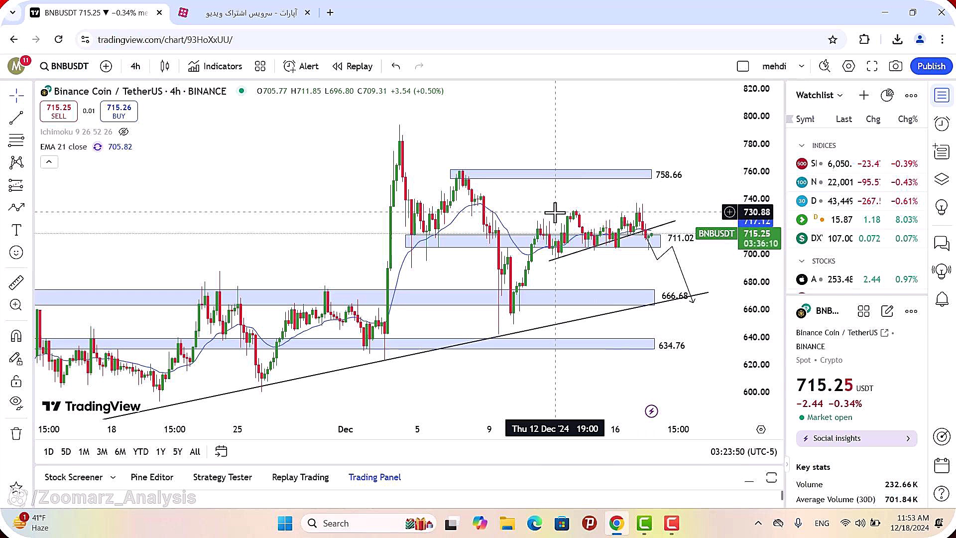This screenshot has width=956, height=538.
Task: Collapse the INDICES section
Action: pos(802,145)
